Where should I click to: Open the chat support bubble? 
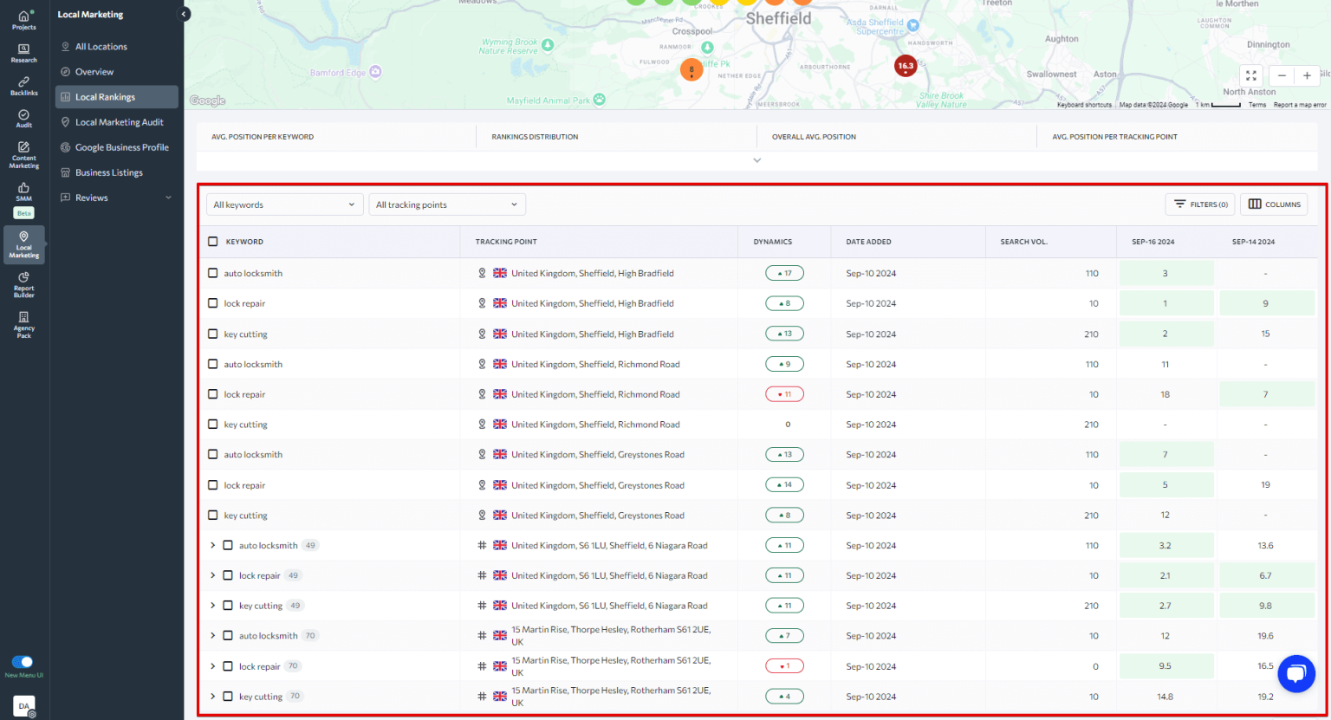pyautogui.click(x=1296, y=674)
